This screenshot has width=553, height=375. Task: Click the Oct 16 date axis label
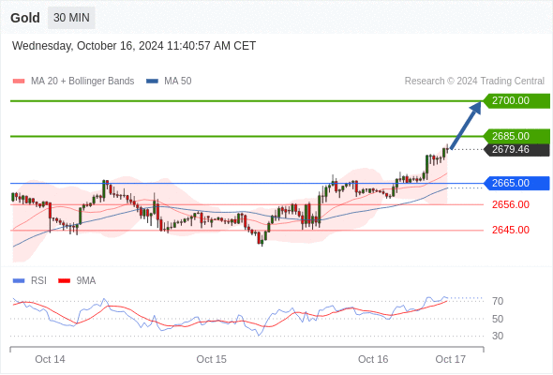373,359
